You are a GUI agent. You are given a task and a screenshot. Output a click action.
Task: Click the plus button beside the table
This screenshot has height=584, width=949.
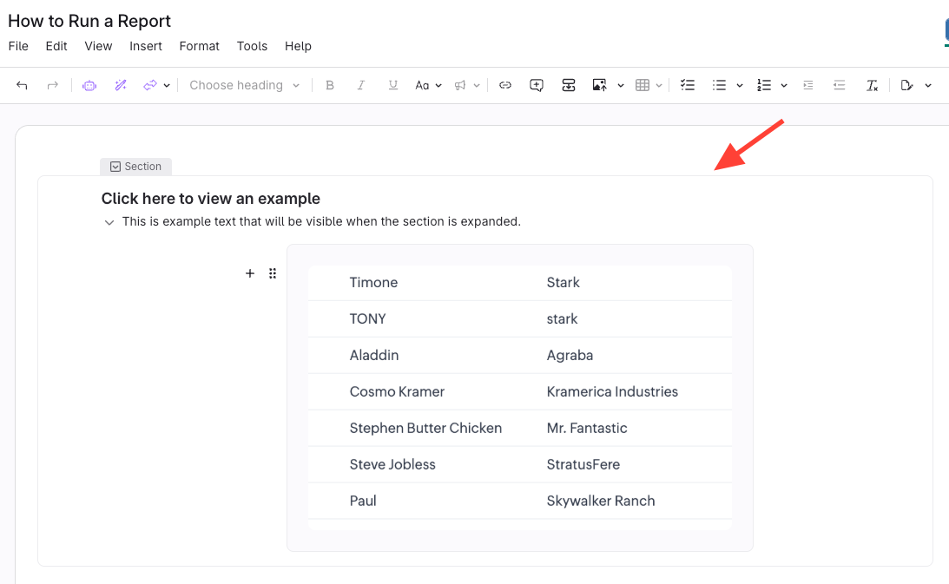click(x=250, y=273)
